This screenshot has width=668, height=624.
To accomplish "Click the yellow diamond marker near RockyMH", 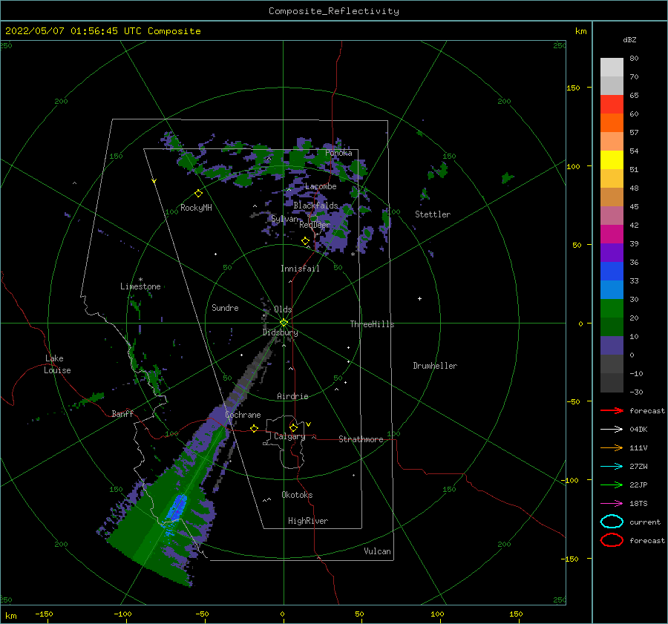I will (198, 194).
